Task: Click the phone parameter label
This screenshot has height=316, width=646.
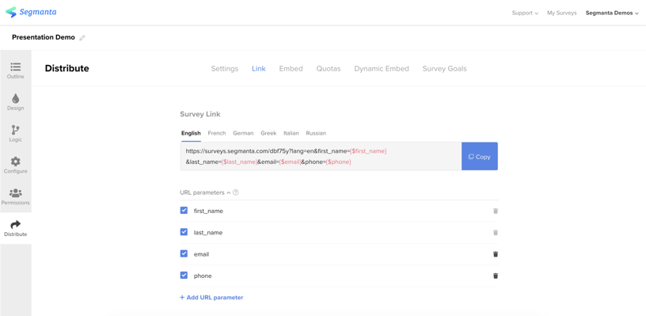Action: [x=203, y=276]
